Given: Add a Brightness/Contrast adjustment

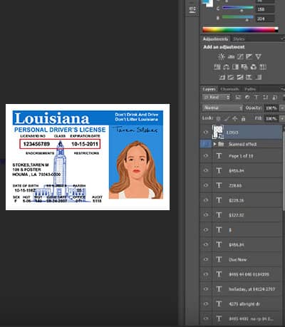Looking at the screenshot, I should tap(222, 57).
